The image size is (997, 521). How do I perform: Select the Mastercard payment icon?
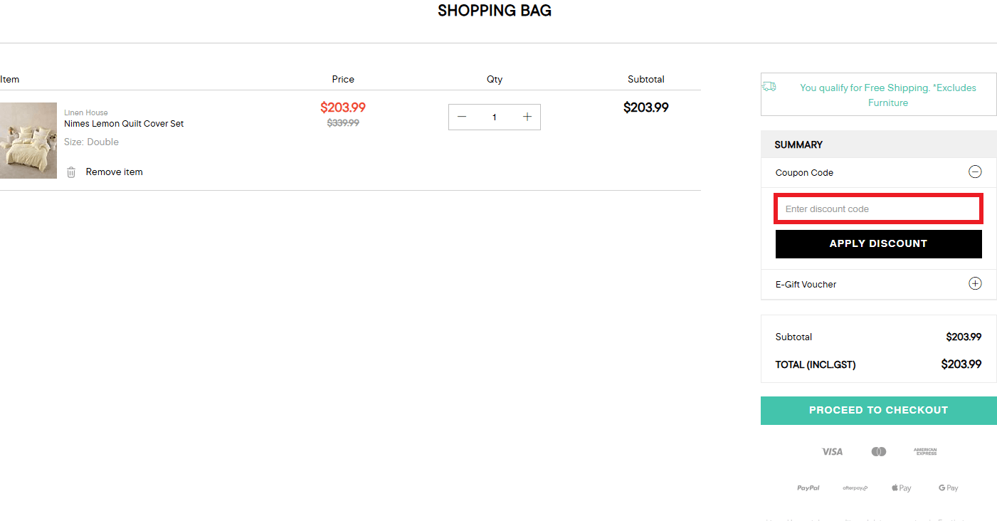pos(878,451)
